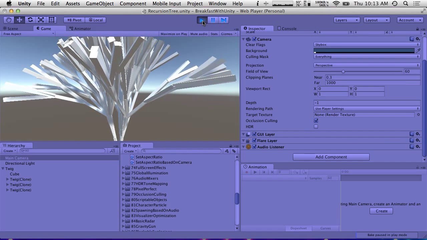Select the Rect transform tool
This screenshot has height=240, width=427.
click(51, 20)
